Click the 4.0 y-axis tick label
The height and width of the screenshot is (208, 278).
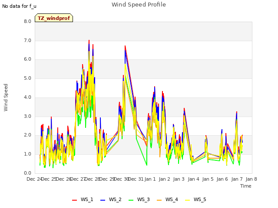tap(27, 97)
